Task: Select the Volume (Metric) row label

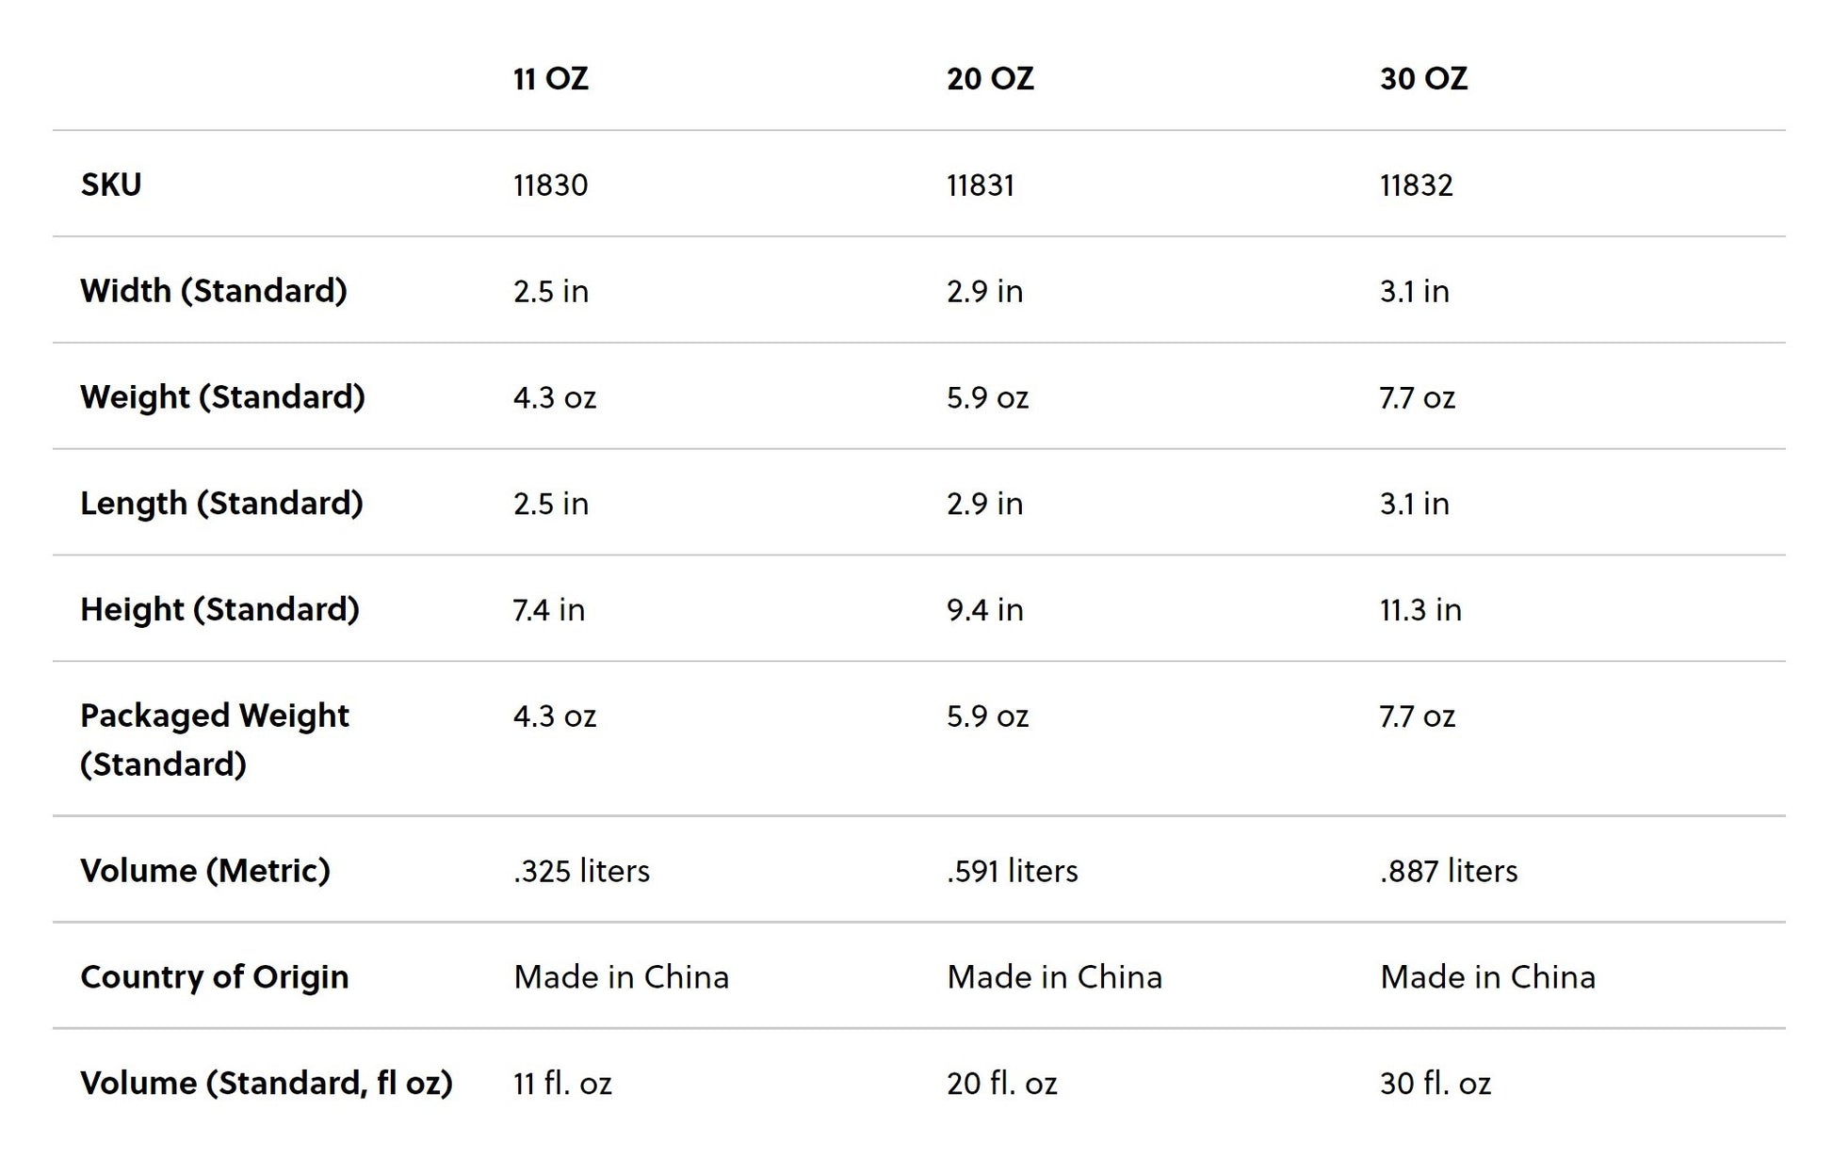Action: click(205, 871)
